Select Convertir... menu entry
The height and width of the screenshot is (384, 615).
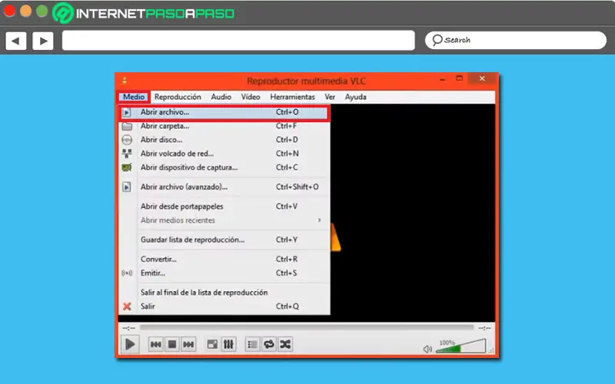click(x=224, y=260)
